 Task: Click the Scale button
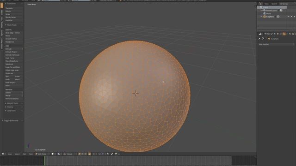coord(14,14)
